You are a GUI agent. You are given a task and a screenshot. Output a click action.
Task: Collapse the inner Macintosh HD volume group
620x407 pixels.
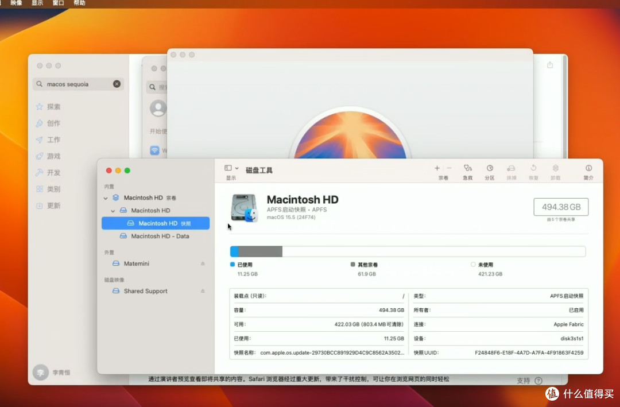113,211
